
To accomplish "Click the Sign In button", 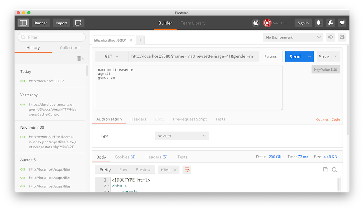I will [x=303, y=23].
